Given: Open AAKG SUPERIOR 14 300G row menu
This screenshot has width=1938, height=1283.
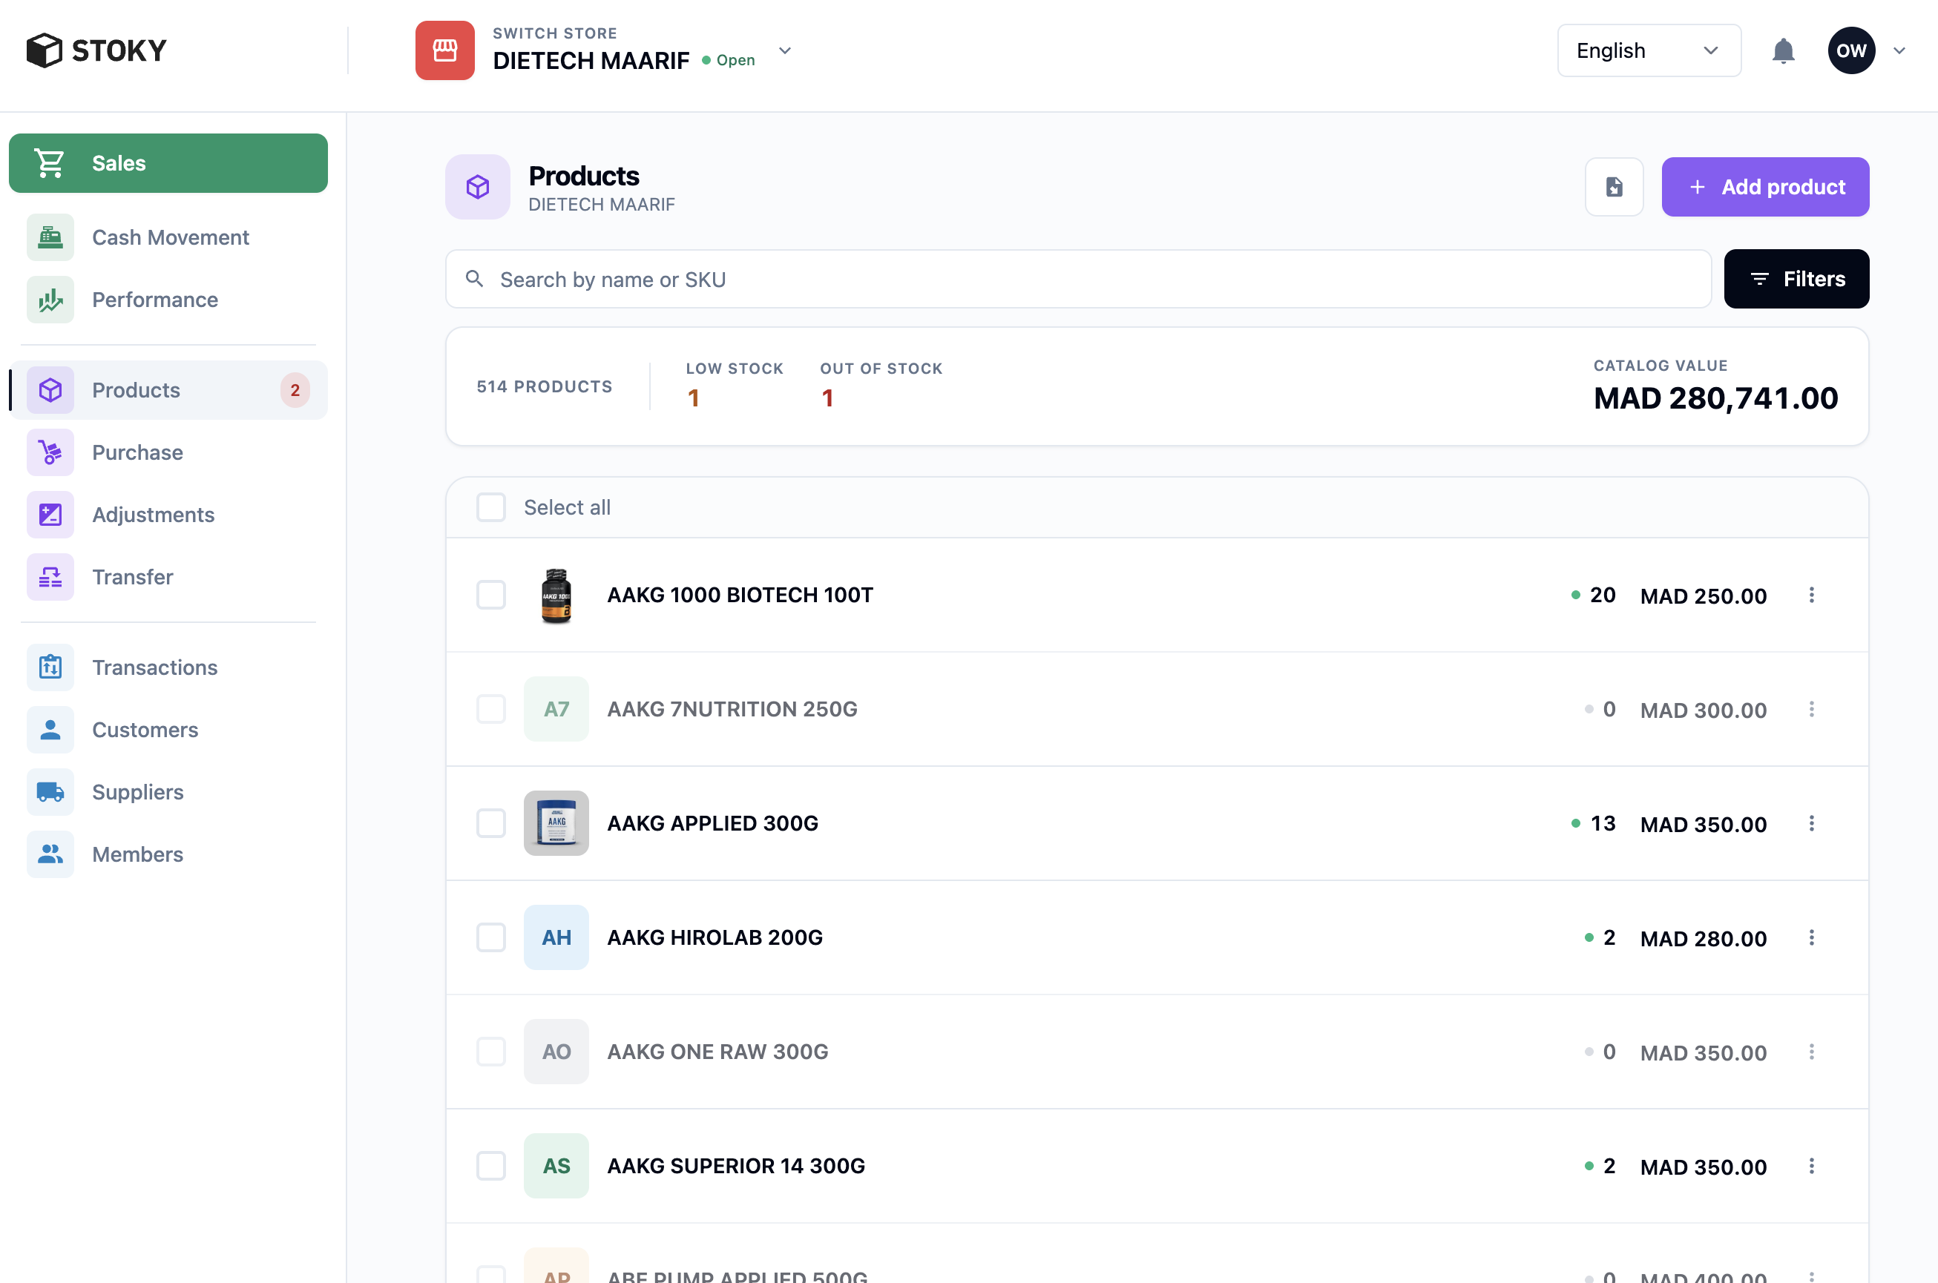Looking at the screenshot, I should (x=1811, y=1166).
